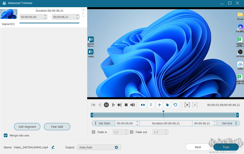Move Segment[1] down with arrow

click(x=83, y=16)
